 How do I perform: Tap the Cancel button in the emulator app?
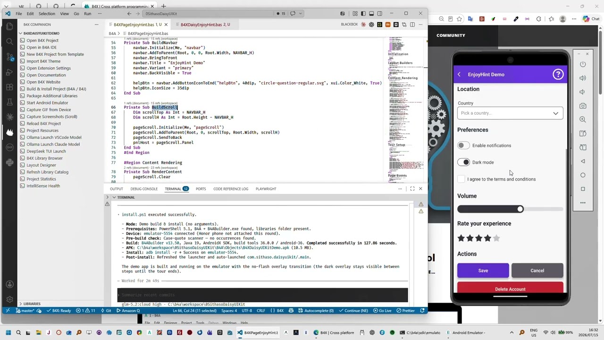click(x=537, y=271)
